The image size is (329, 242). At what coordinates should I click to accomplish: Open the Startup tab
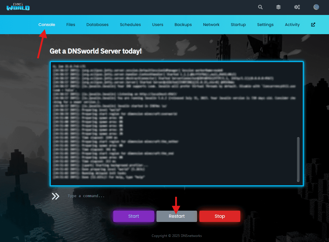click(238, 25)
